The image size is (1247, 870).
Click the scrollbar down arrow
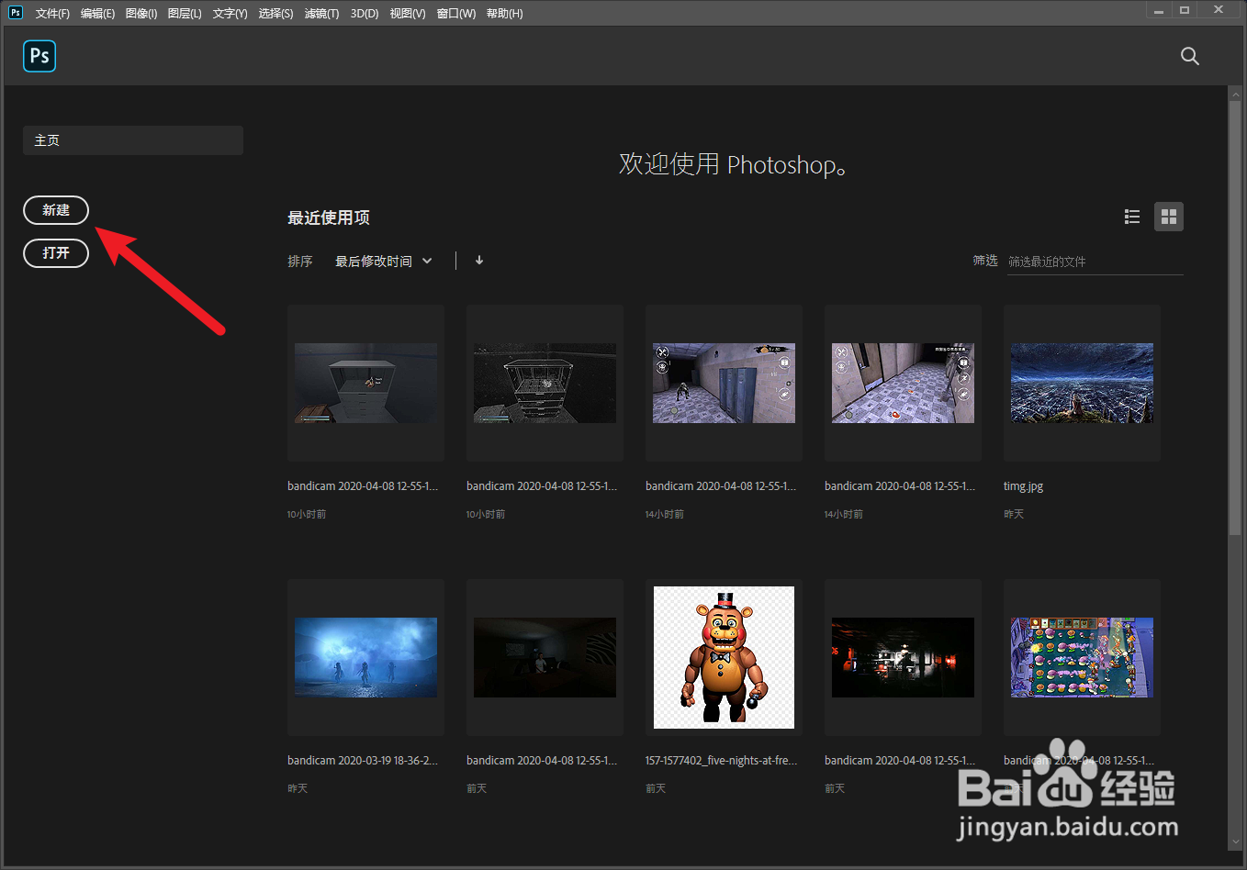point(1235,842)
